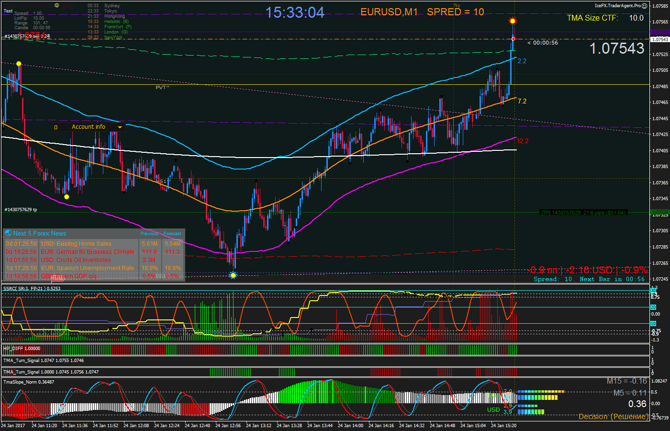
Task: Click the 7.2 orange band label
Action: tap(522, 101)
